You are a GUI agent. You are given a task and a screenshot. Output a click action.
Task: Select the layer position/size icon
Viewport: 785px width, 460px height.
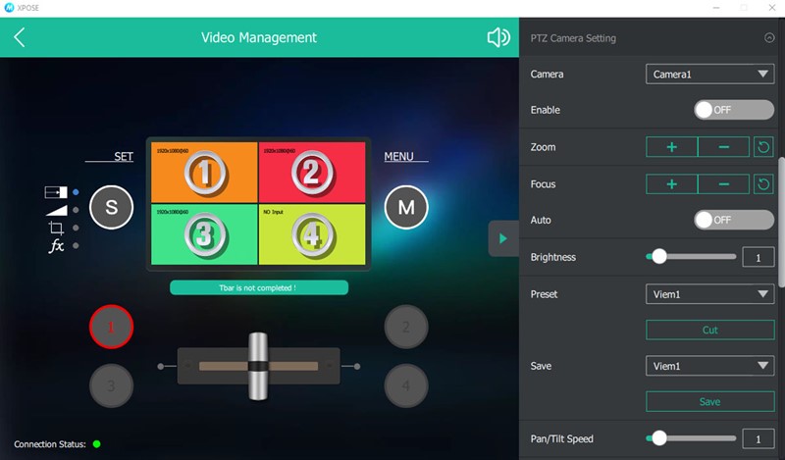(56, 192)
